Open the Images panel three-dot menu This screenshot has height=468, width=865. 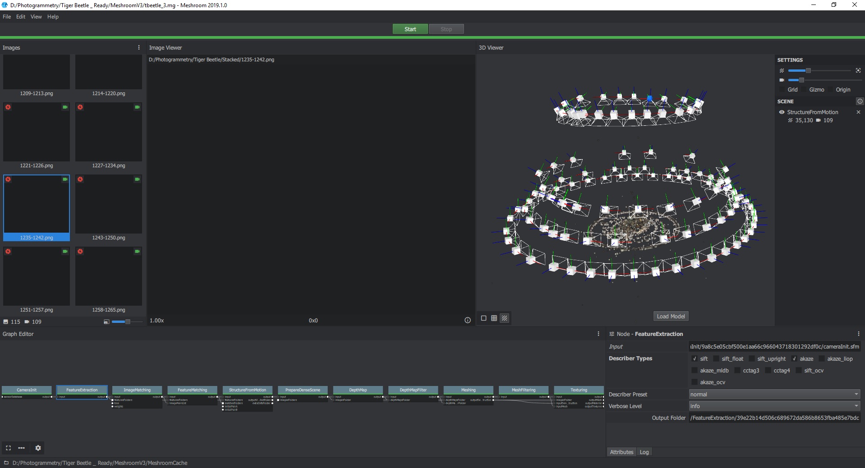pyautogui.click(x=138, y=47)
